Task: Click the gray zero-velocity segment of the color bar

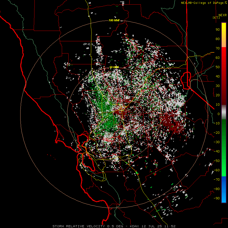Action: [224, 112]
